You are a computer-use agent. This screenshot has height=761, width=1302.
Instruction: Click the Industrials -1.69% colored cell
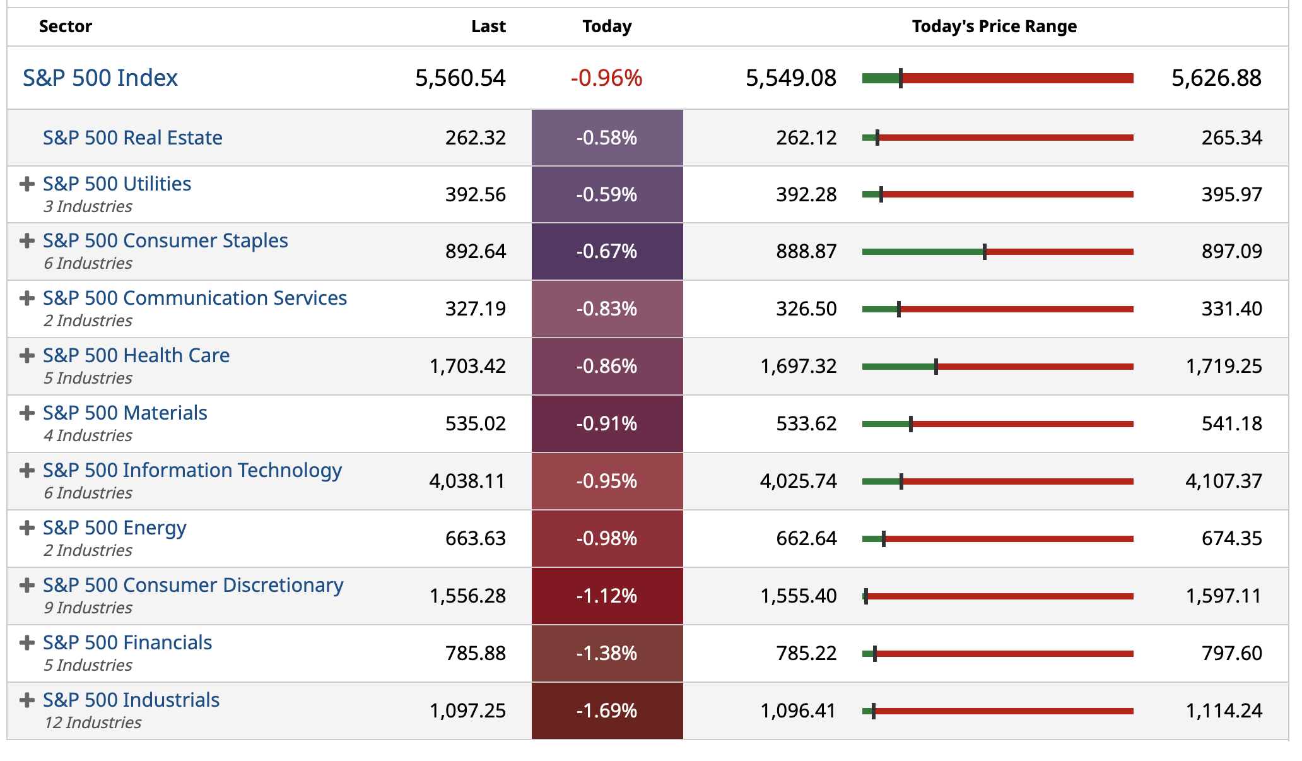pos(607,711)
